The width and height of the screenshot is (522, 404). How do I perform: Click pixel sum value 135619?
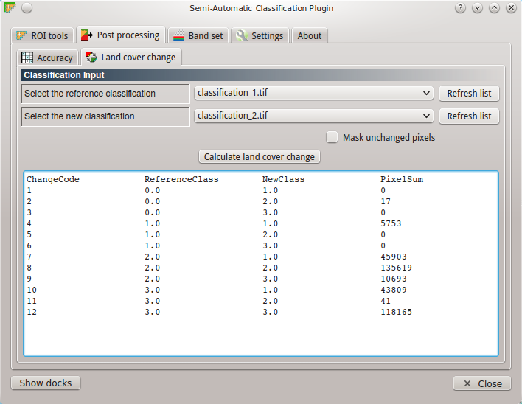click(397, 268)
